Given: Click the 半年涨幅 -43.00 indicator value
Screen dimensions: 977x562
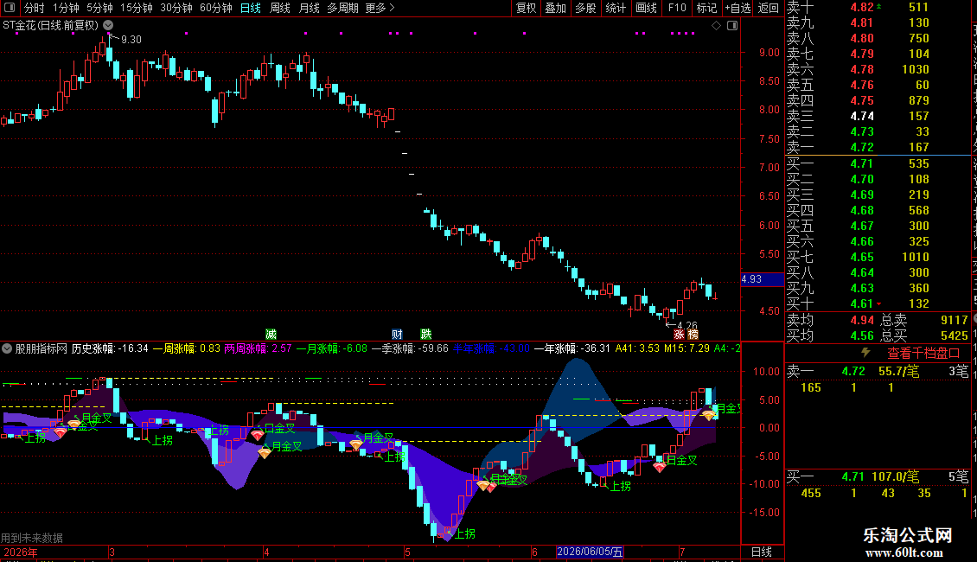Looking at the screenshot, I should [x=491, y=348].
